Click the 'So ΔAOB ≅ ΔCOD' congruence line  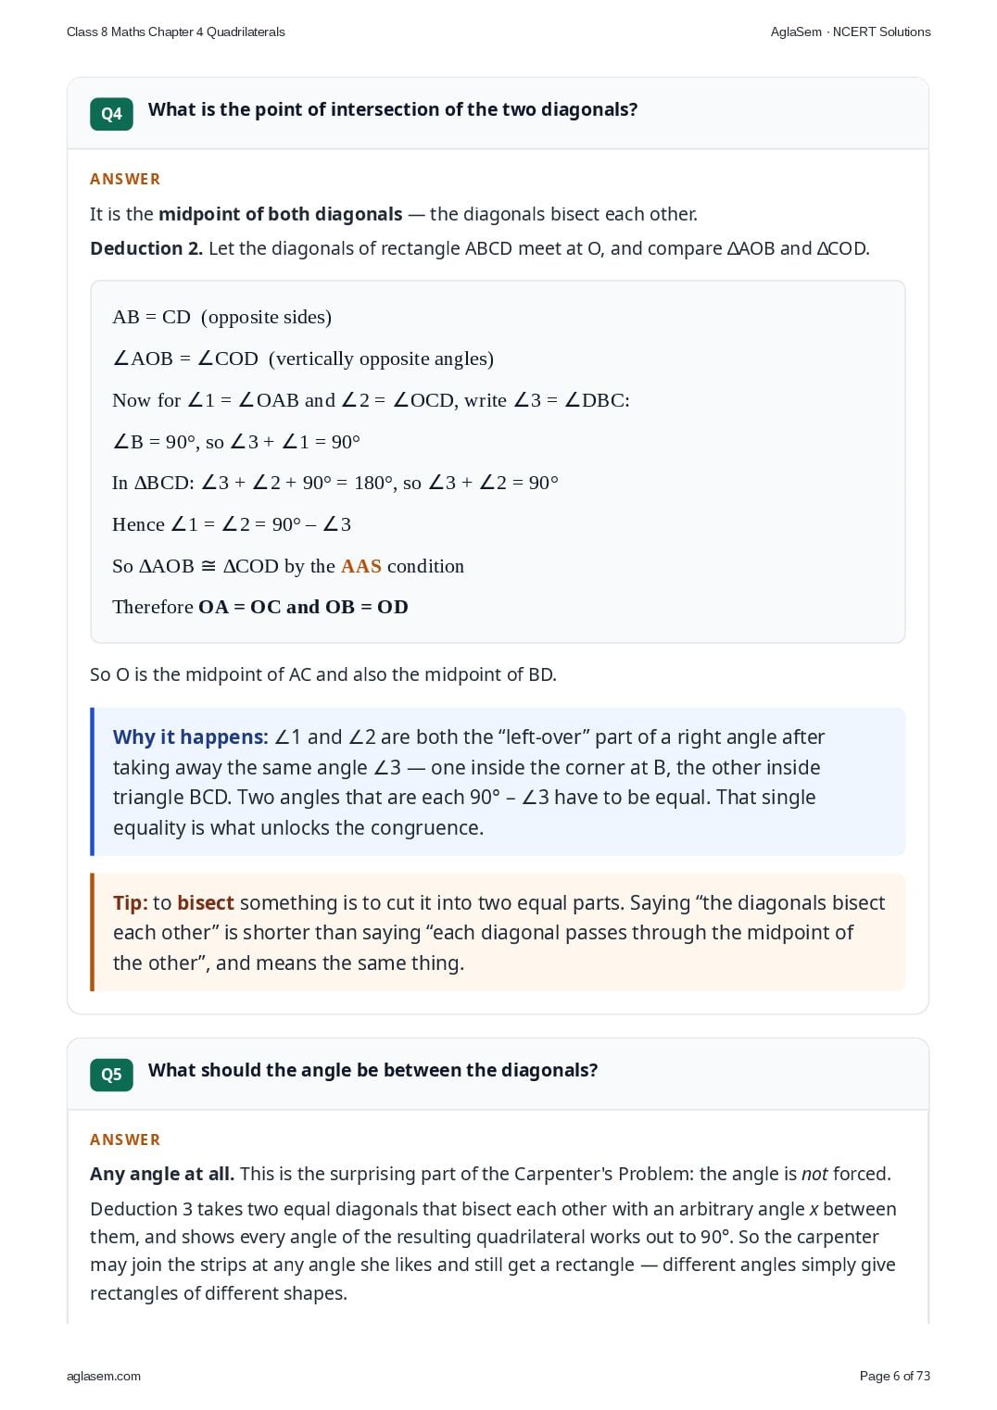click(288, 566)
